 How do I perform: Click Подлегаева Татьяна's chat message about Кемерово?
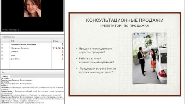click(32, 99)
